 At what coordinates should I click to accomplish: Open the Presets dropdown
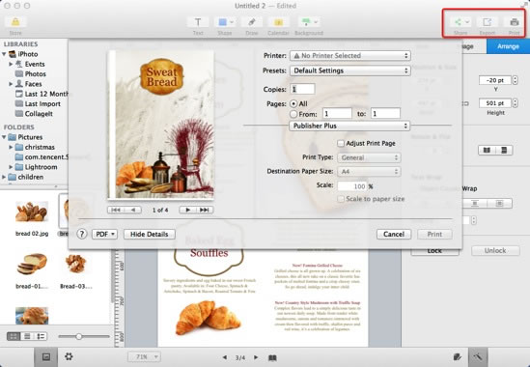(350, 71)
